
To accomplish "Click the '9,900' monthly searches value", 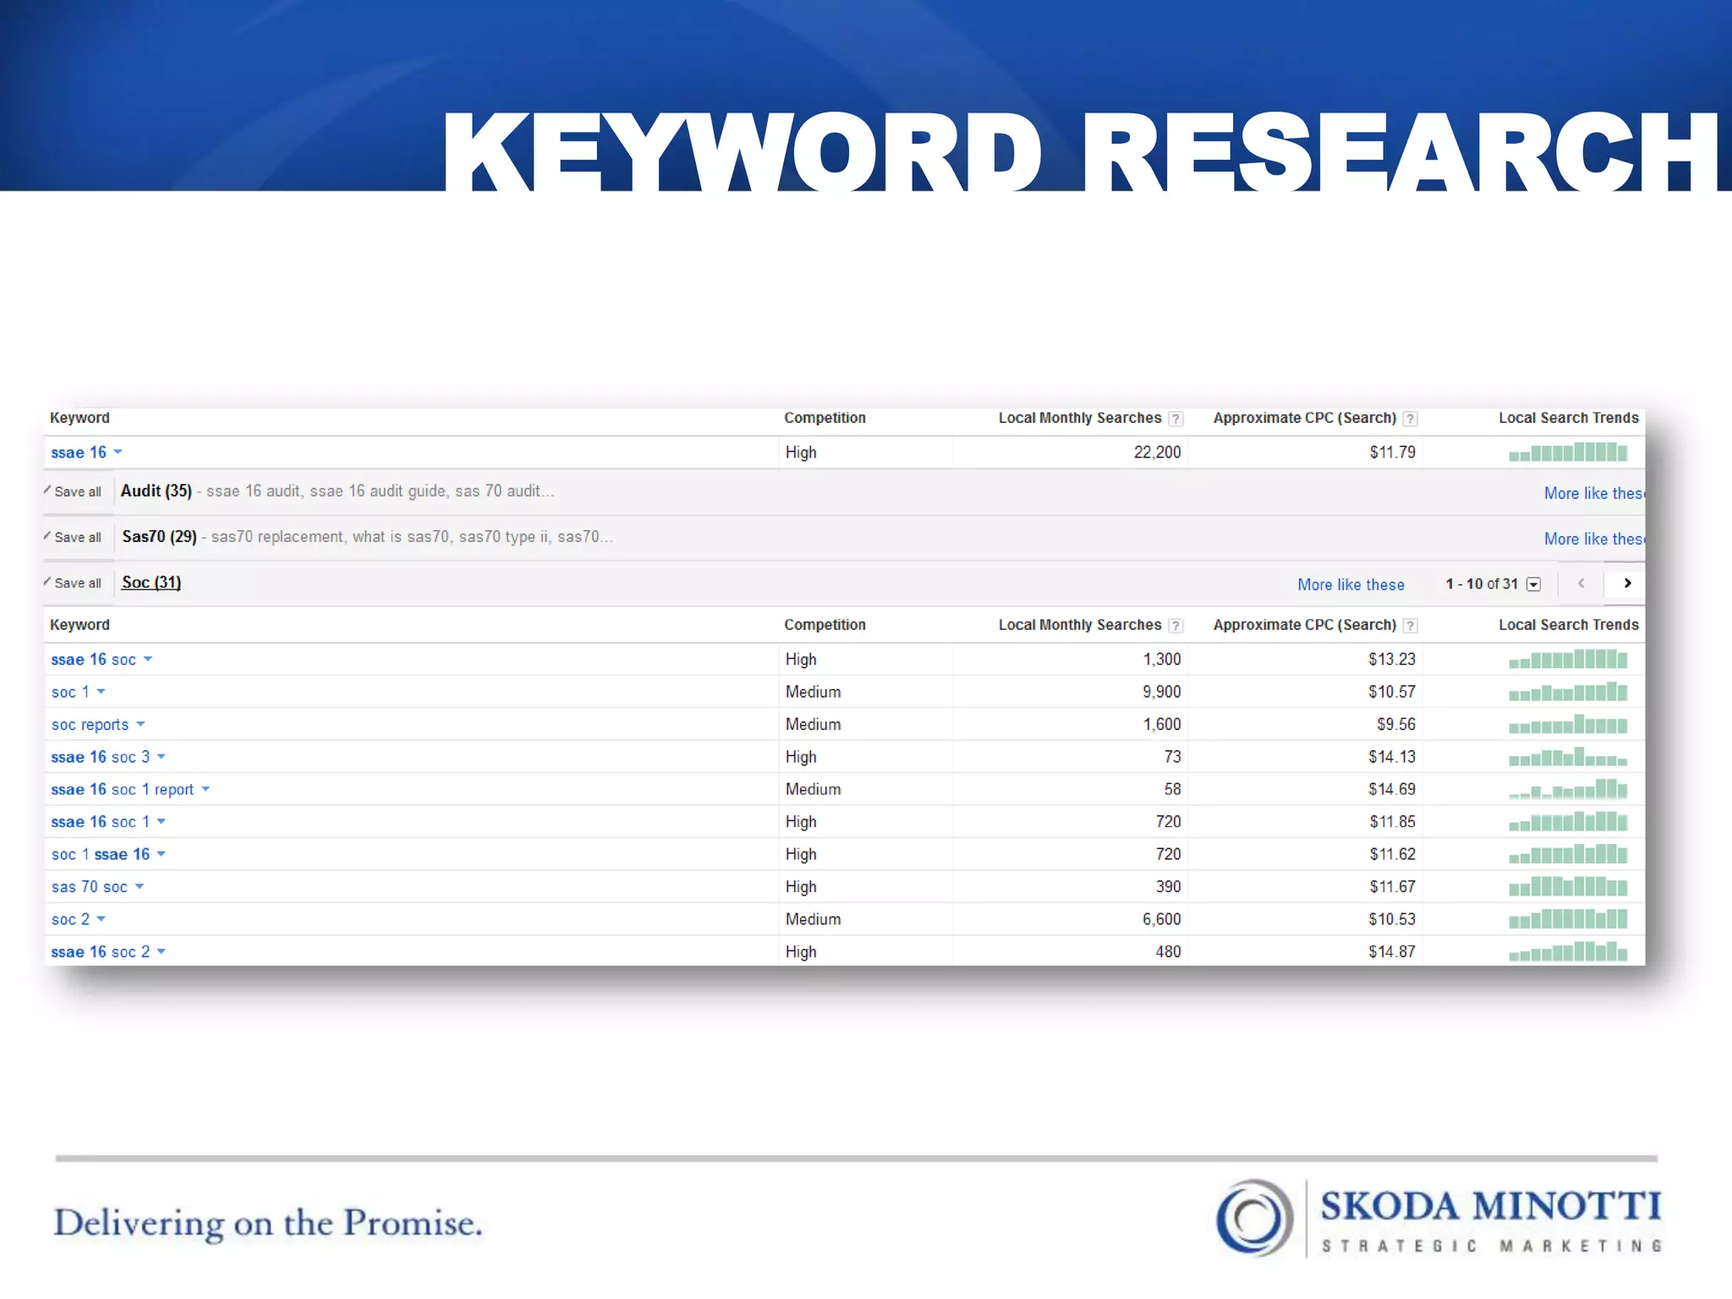I will [1161, 693].
